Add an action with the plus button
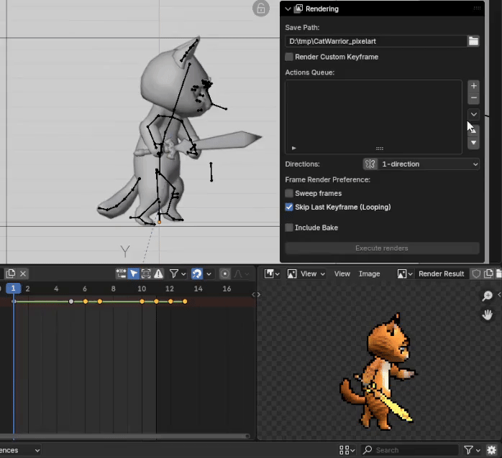Screen dimensions: 502x458 (x=473, y=85)
